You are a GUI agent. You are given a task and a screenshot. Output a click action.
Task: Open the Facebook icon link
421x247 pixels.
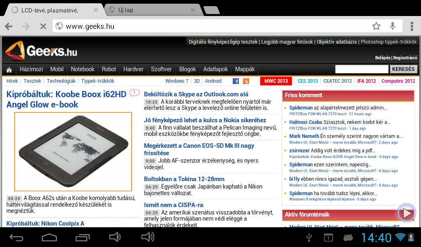click(236, 81)
